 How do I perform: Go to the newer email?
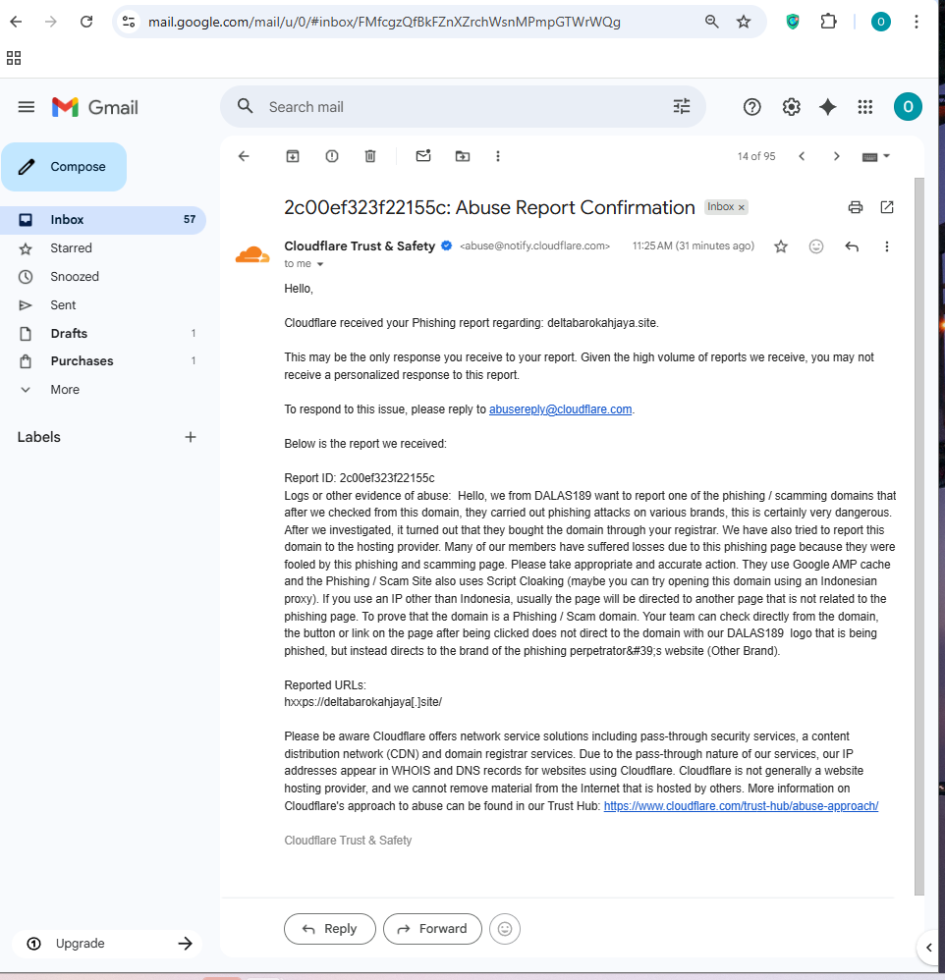click(x=802, y=156)
